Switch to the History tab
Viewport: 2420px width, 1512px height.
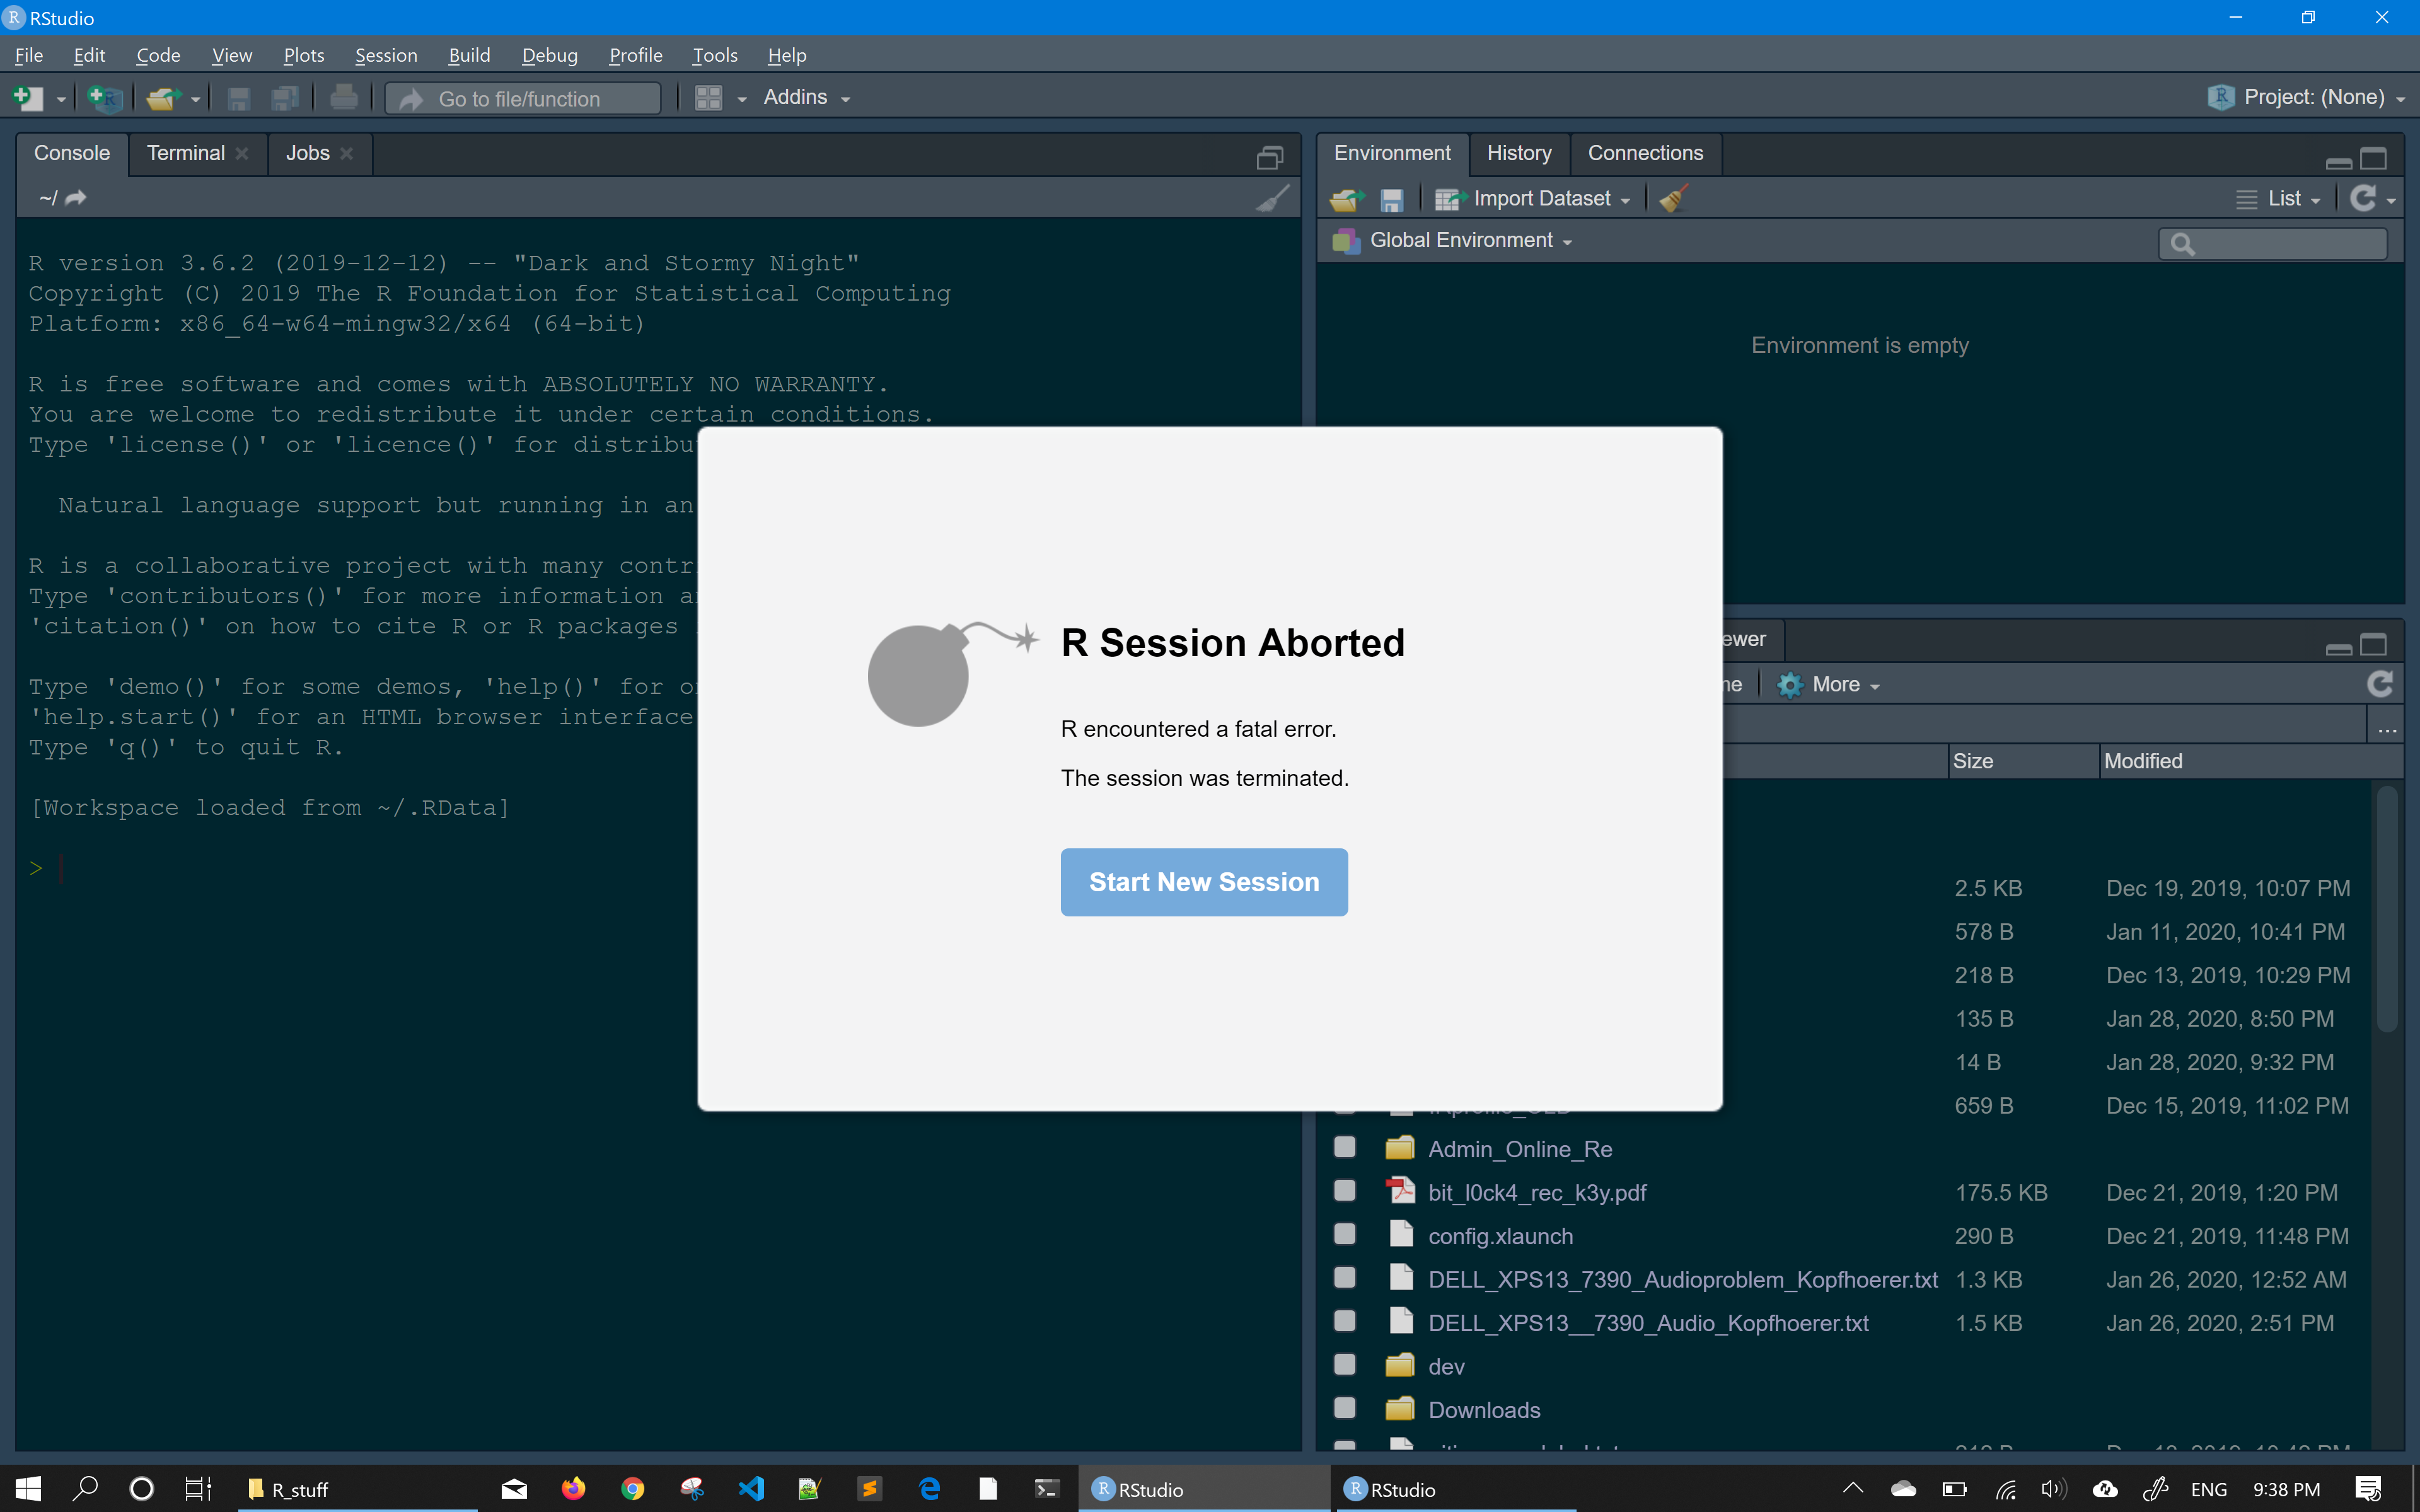(x=1518, y=153)
